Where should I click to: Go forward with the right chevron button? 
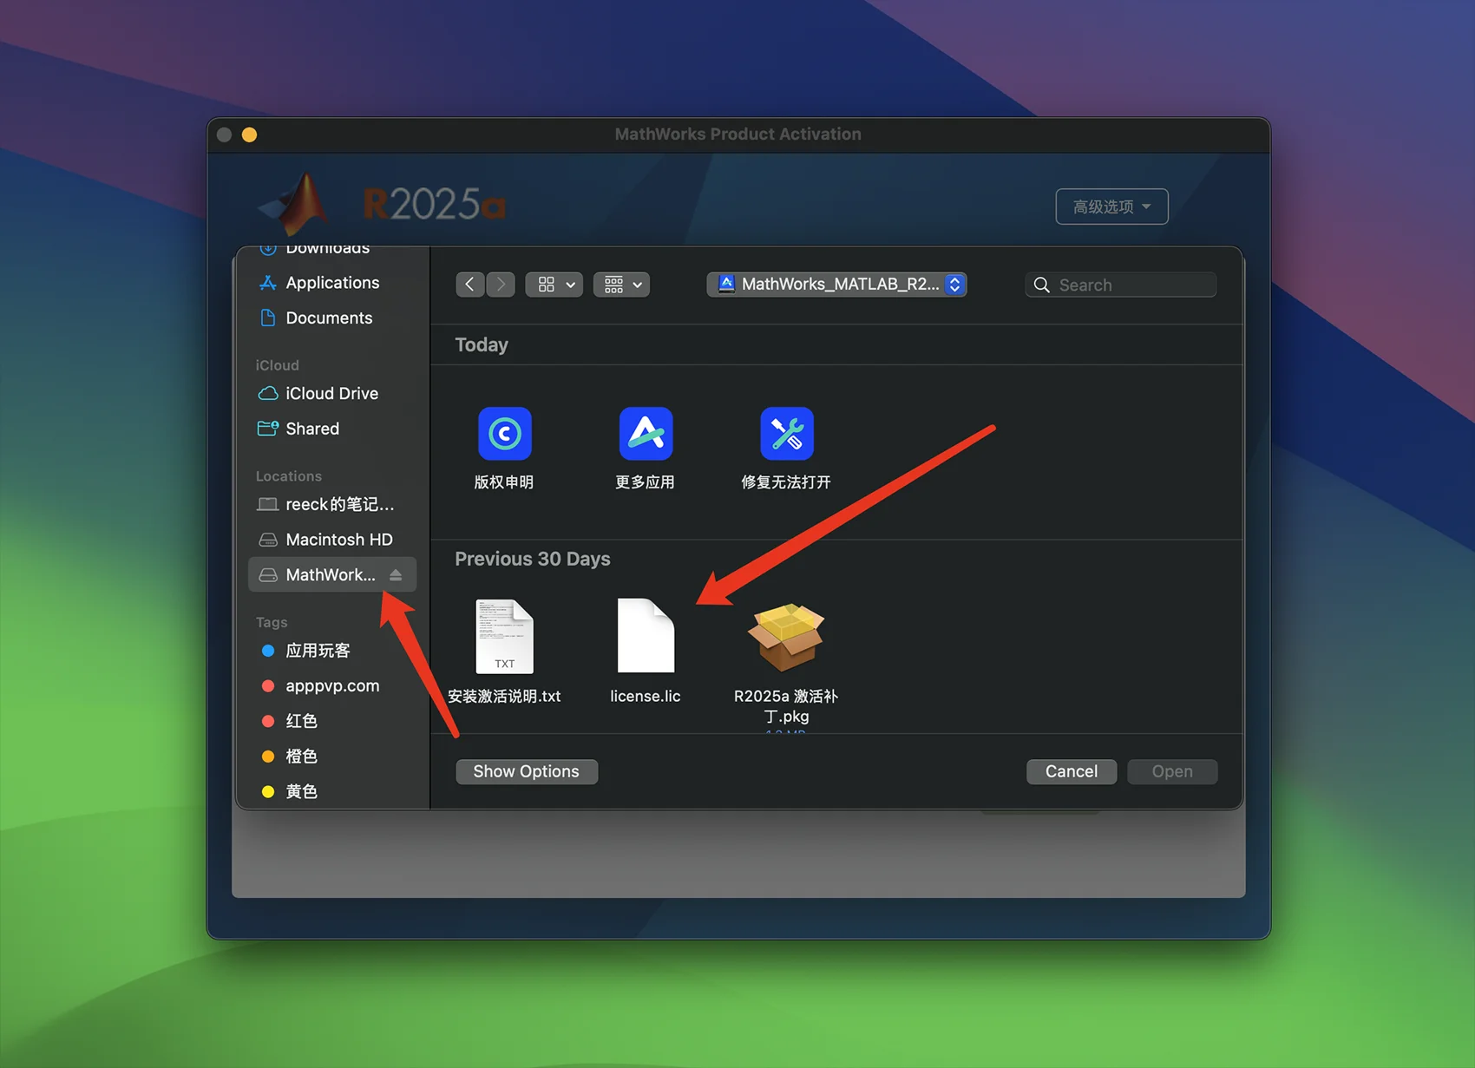(501, 285)
